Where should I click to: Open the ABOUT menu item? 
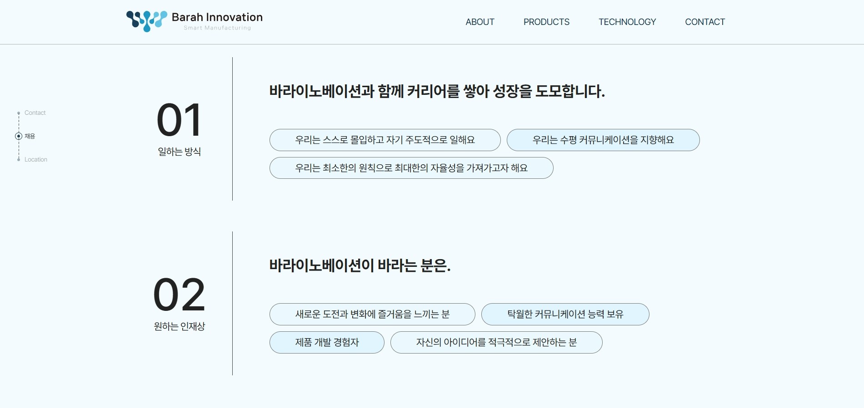(480, 22)
